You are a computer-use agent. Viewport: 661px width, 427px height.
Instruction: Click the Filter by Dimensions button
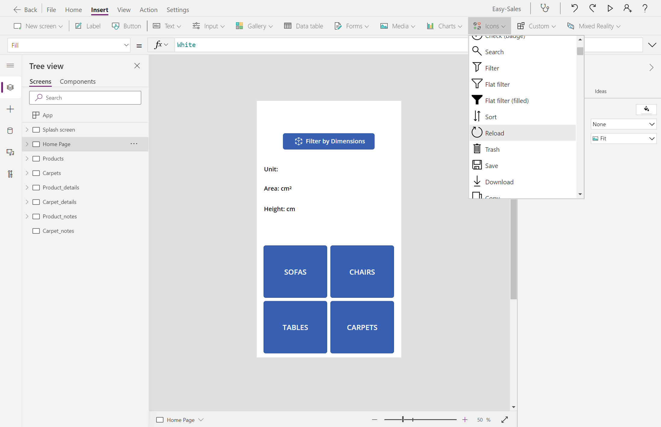[329, 141]
